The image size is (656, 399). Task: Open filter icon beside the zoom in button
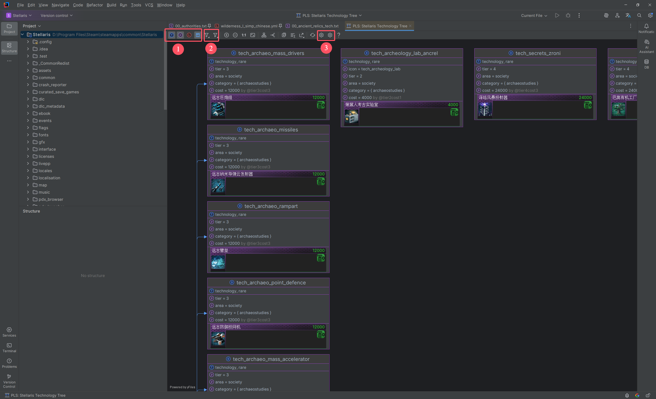(x=216, y=35)
